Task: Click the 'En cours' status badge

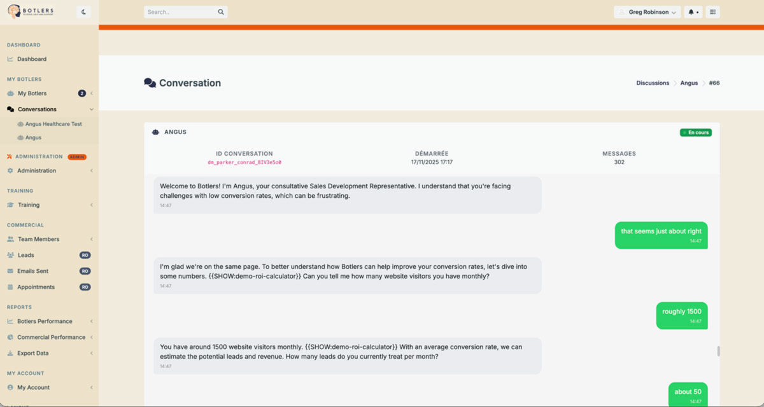Action: click(x=695, y=132)
